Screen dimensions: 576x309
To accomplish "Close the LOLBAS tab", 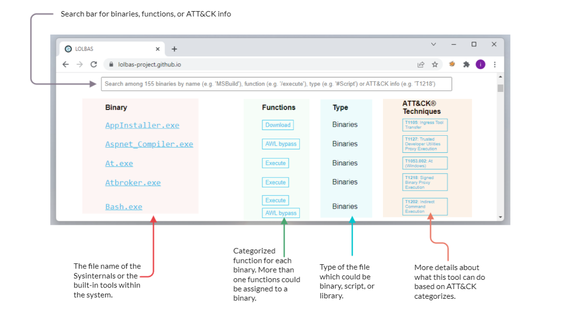I will pyautogui.click(x=157, y=49).
